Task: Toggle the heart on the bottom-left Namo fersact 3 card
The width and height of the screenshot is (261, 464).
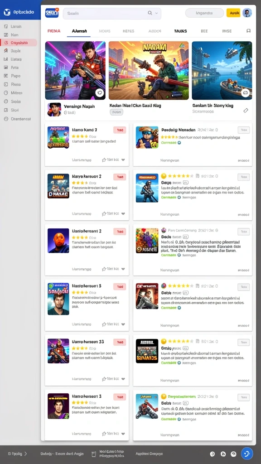Action: tap(123, 434)
